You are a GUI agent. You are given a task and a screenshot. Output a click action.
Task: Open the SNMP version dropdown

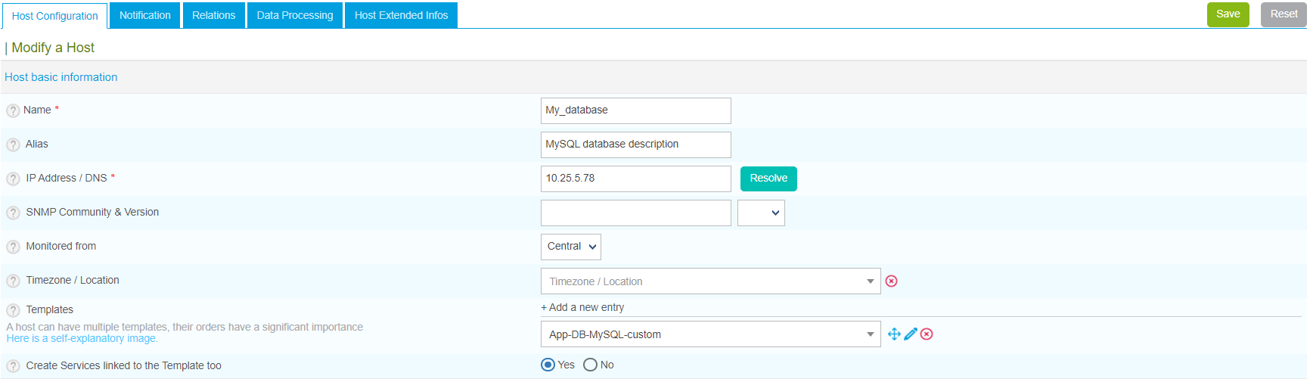point(761,213)
